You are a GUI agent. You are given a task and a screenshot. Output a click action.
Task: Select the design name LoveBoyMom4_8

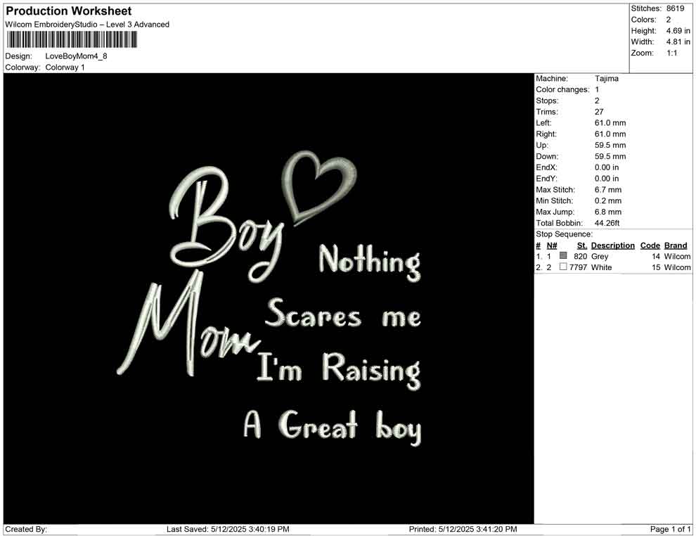77,56
